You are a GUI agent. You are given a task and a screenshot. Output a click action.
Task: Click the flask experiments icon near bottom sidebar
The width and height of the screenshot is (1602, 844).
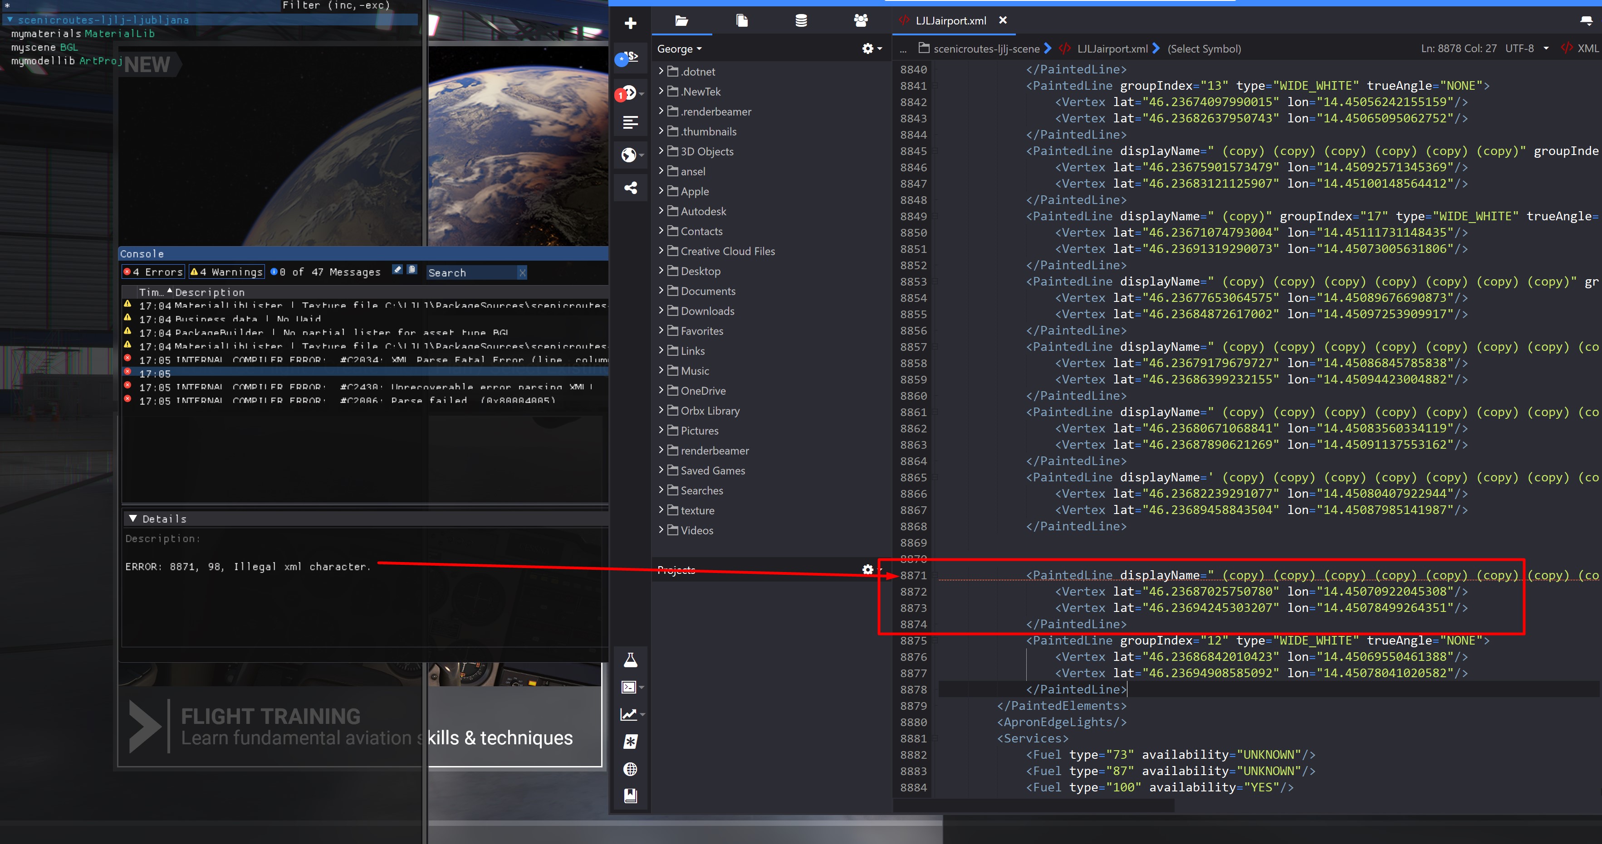click(x=631, y=660)
